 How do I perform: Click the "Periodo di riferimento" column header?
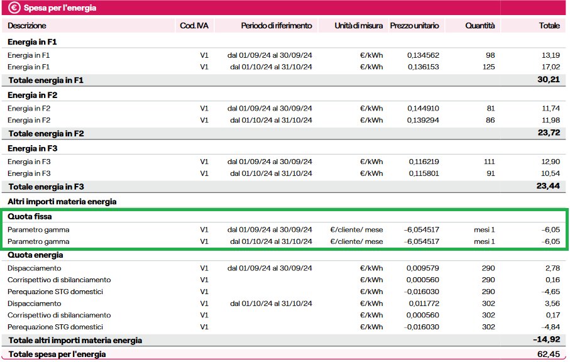(276, 26)
